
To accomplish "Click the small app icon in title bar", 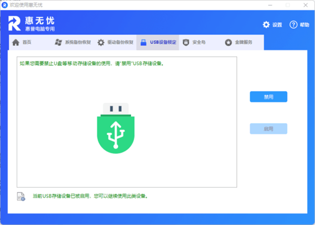I will (x=5, y=4).
